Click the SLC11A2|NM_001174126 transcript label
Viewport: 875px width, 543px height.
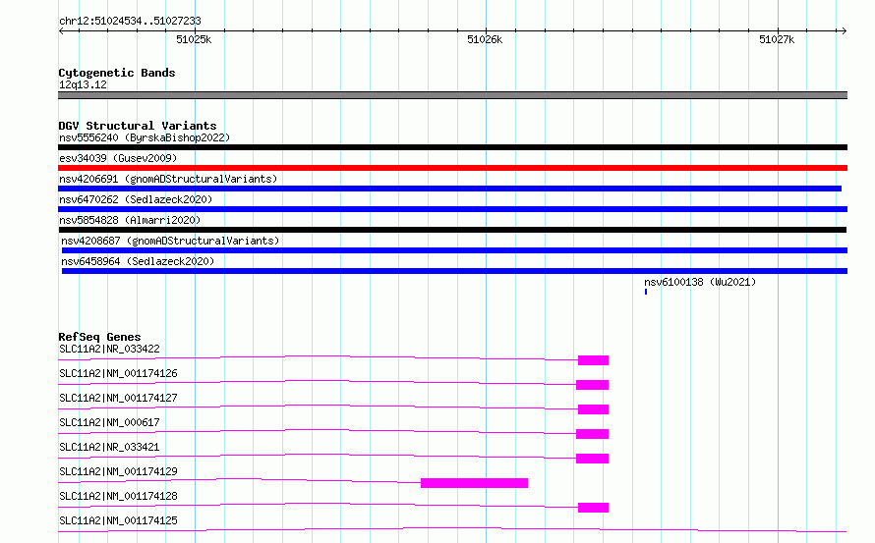(118, 373)
